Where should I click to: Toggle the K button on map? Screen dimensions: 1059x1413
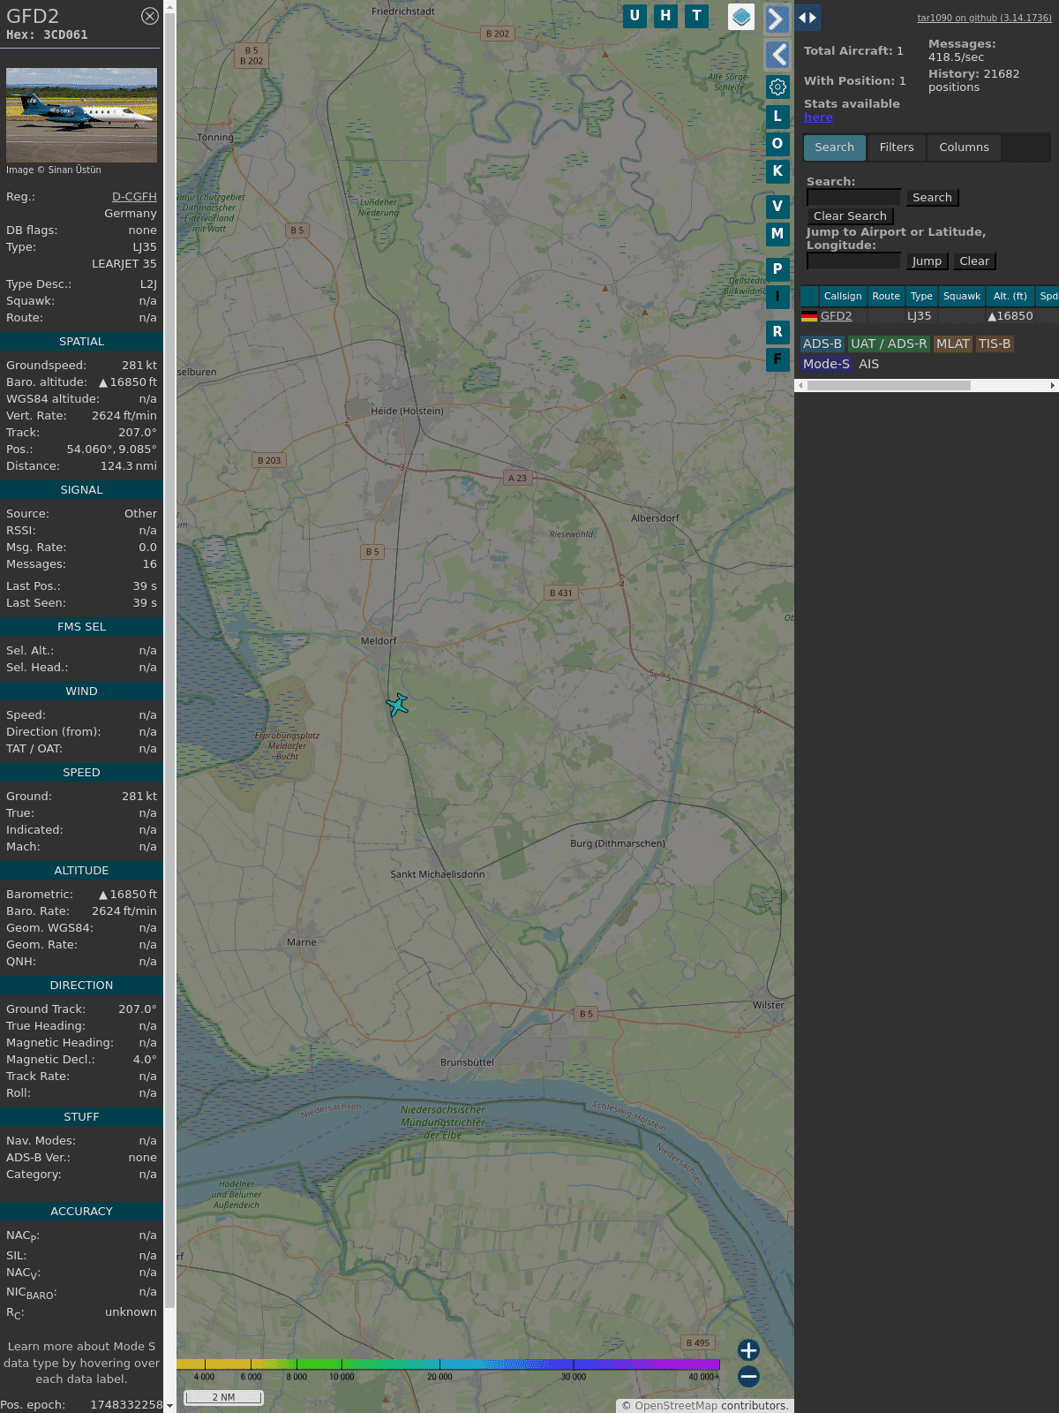[777, 170]
